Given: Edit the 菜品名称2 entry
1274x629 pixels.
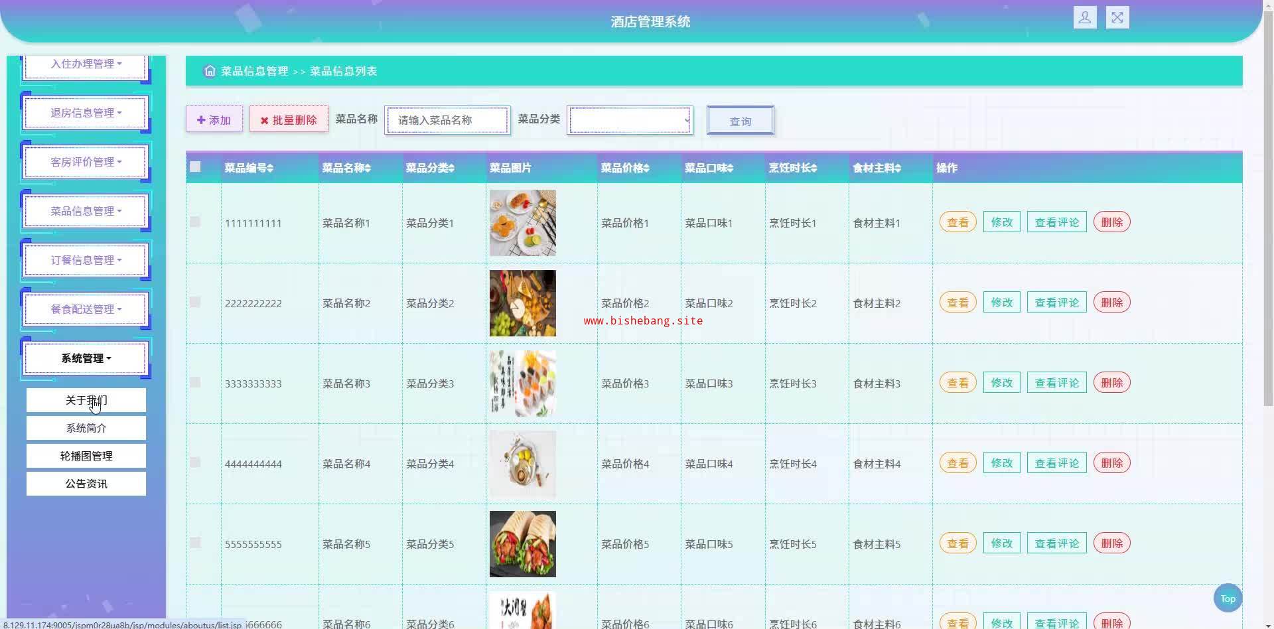Looking at the screenshot, I should pyautogui.click(x=1001, y=303).
